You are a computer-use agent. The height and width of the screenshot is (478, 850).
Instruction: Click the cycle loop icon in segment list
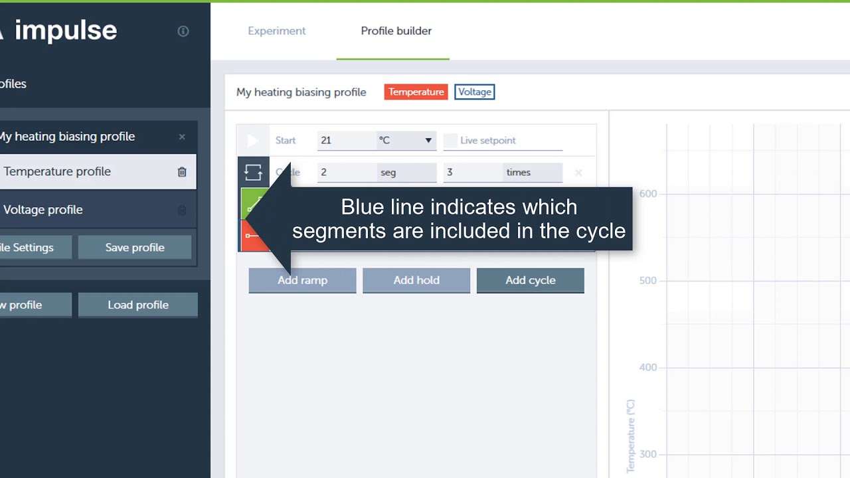(x=253, y=173)
